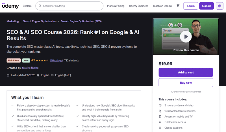The image size is (226, 132).
Task: Click the on-demand video icon
Action: [160, 105]
